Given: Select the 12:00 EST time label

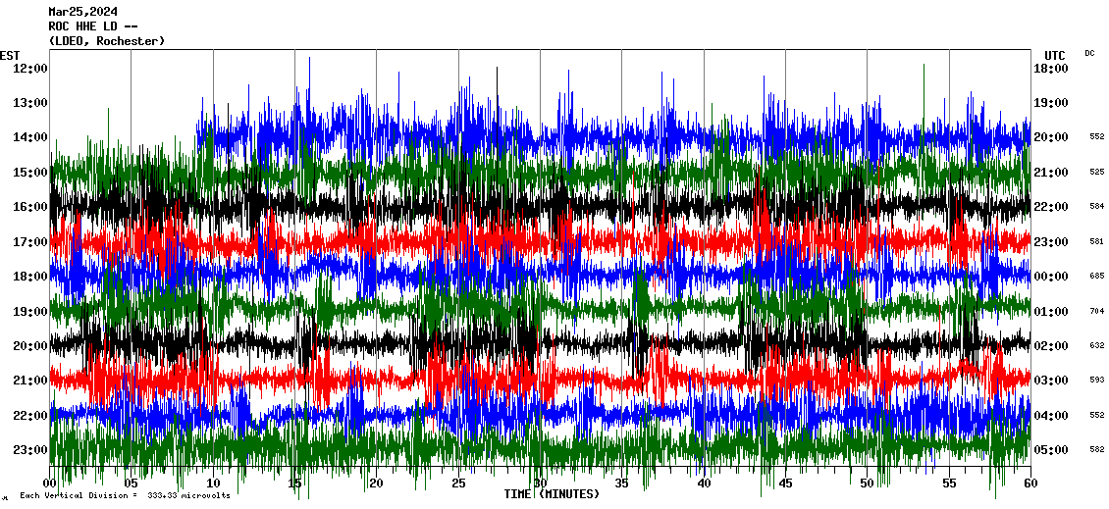Looking at the screenshot, I should point(30,69).
